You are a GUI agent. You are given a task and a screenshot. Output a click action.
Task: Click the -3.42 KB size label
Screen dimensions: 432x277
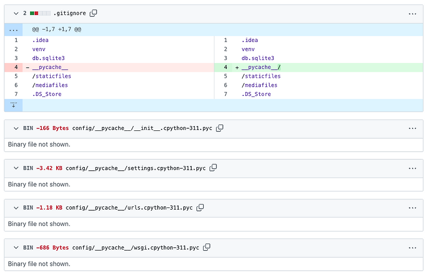click(49, 168)
